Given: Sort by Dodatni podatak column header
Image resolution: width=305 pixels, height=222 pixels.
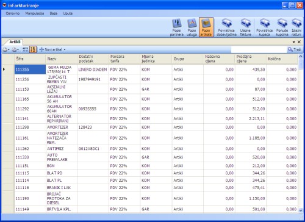Looking at the screenshot, I should click(x=93, y=59).
